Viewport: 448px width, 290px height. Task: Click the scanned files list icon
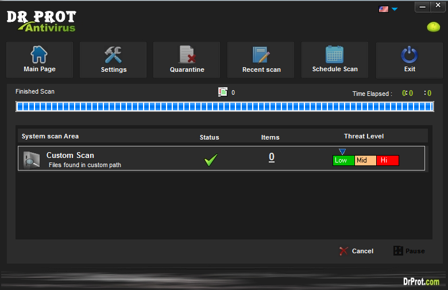click(x=223, y=92)
